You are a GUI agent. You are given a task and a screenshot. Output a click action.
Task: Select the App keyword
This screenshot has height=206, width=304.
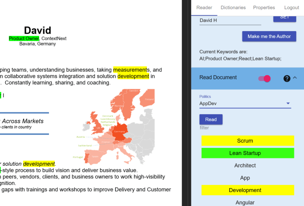(x=245, y=178)
